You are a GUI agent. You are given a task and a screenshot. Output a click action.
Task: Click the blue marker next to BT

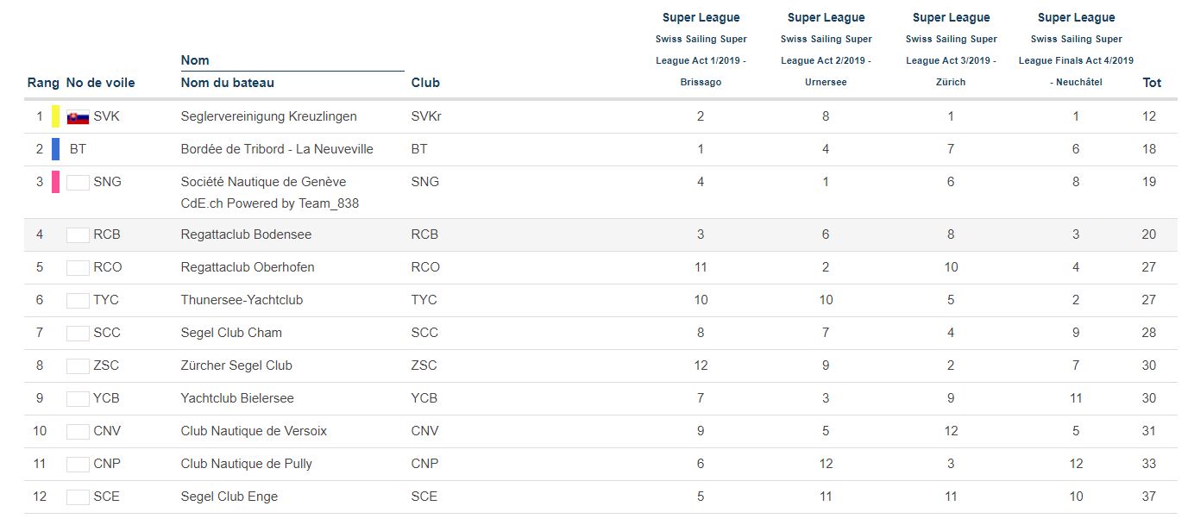pyautogui.click(x=56, y=149)
